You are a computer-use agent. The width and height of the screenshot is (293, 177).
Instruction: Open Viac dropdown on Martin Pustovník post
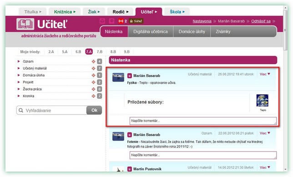[x=265, y=167]
